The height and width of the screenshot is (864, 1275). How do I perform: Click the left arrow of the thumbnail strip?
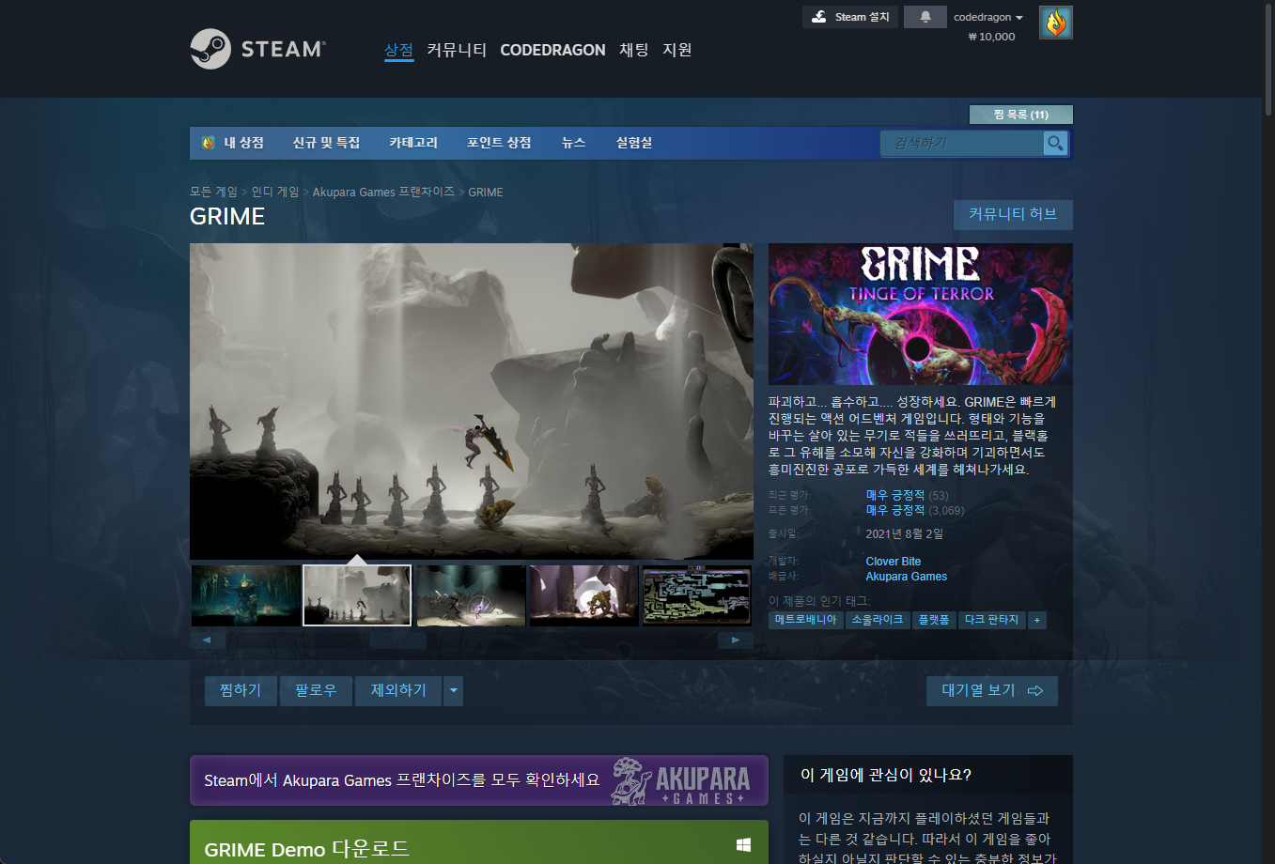point(208,640)
